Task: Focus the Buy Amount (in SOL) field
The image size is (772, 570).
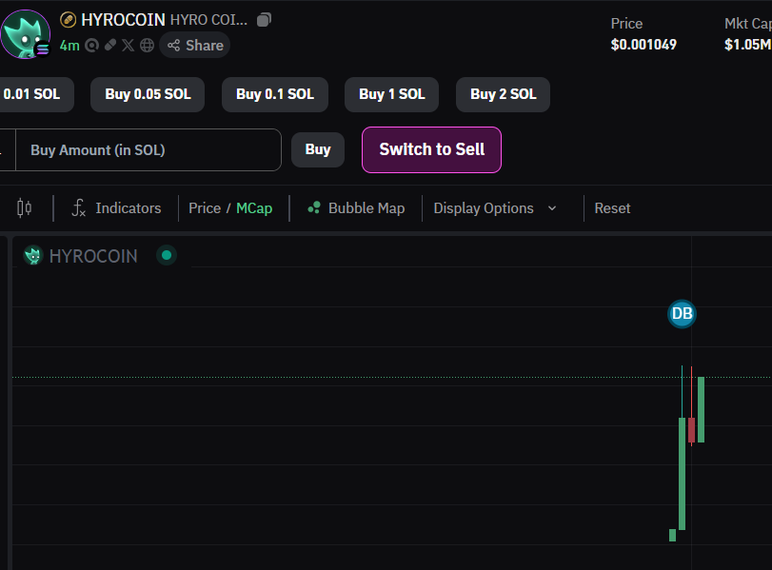Action: tap(148, 150)
